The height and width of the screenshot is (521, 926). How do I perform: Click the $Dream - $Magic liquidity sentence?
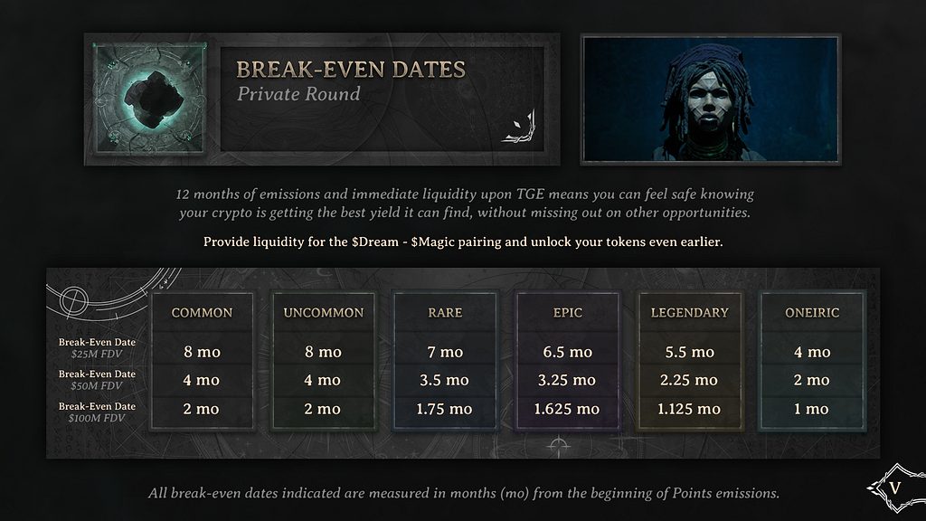click(463, 242)
